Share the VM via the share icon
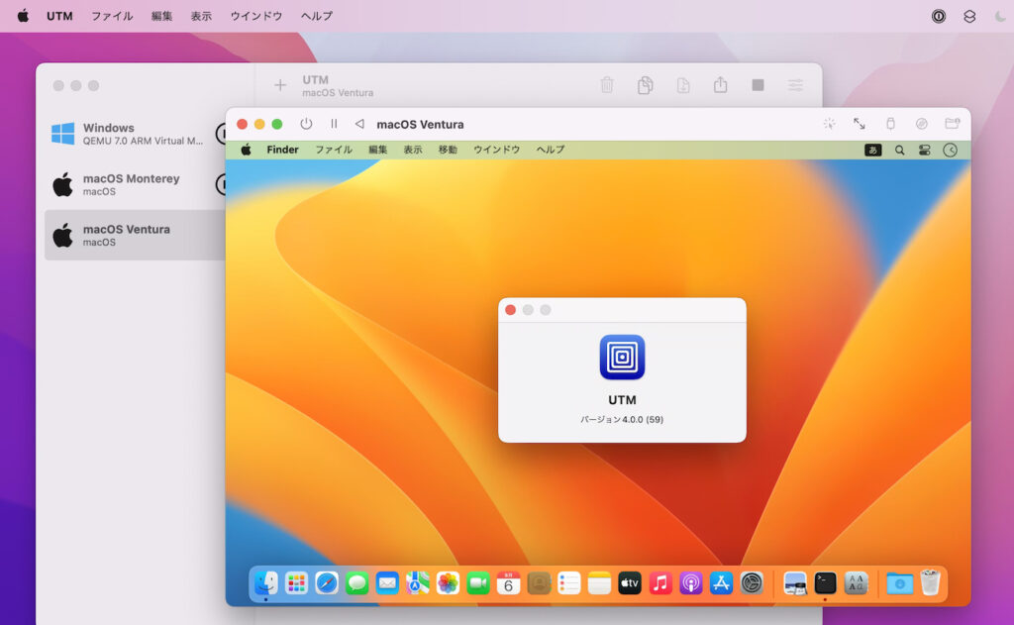This screenshot has height=625, width=1014. 720,86
